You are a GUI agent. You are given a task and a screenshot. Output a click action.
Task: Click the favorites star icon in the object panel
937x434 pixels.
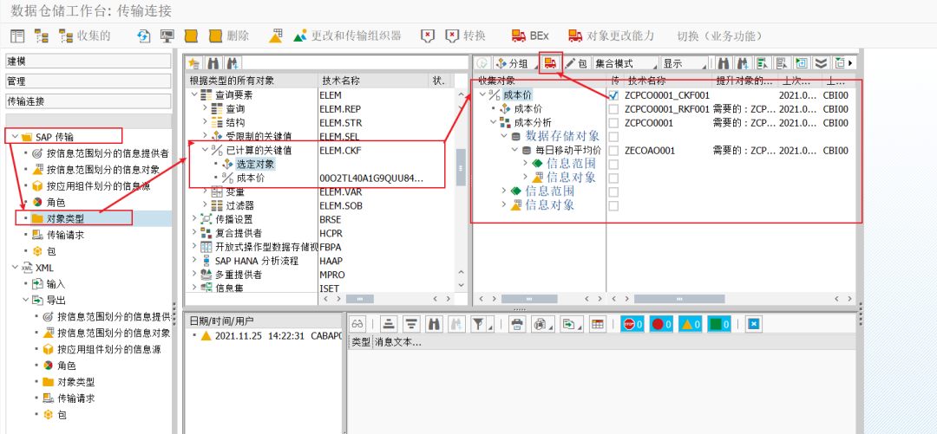pos(193,62)
